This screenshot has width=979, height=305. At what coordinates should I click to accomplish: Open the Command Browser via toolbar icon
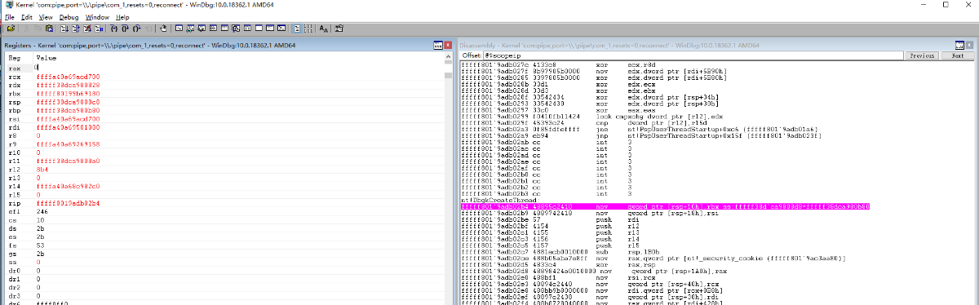coord(281,28)
